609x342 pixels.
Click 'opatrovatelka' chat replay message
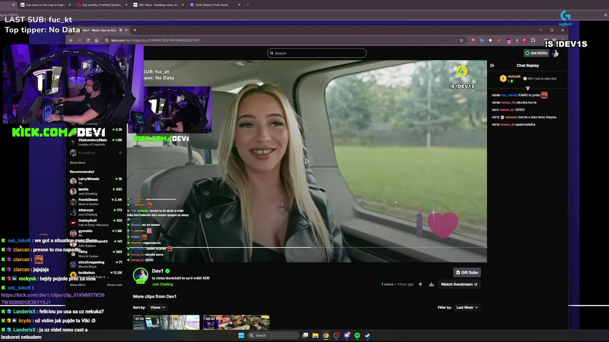tap(514, 124)
